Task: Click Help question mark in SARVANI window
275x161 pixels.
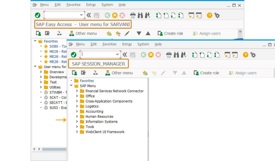Action: click(209, 15)
